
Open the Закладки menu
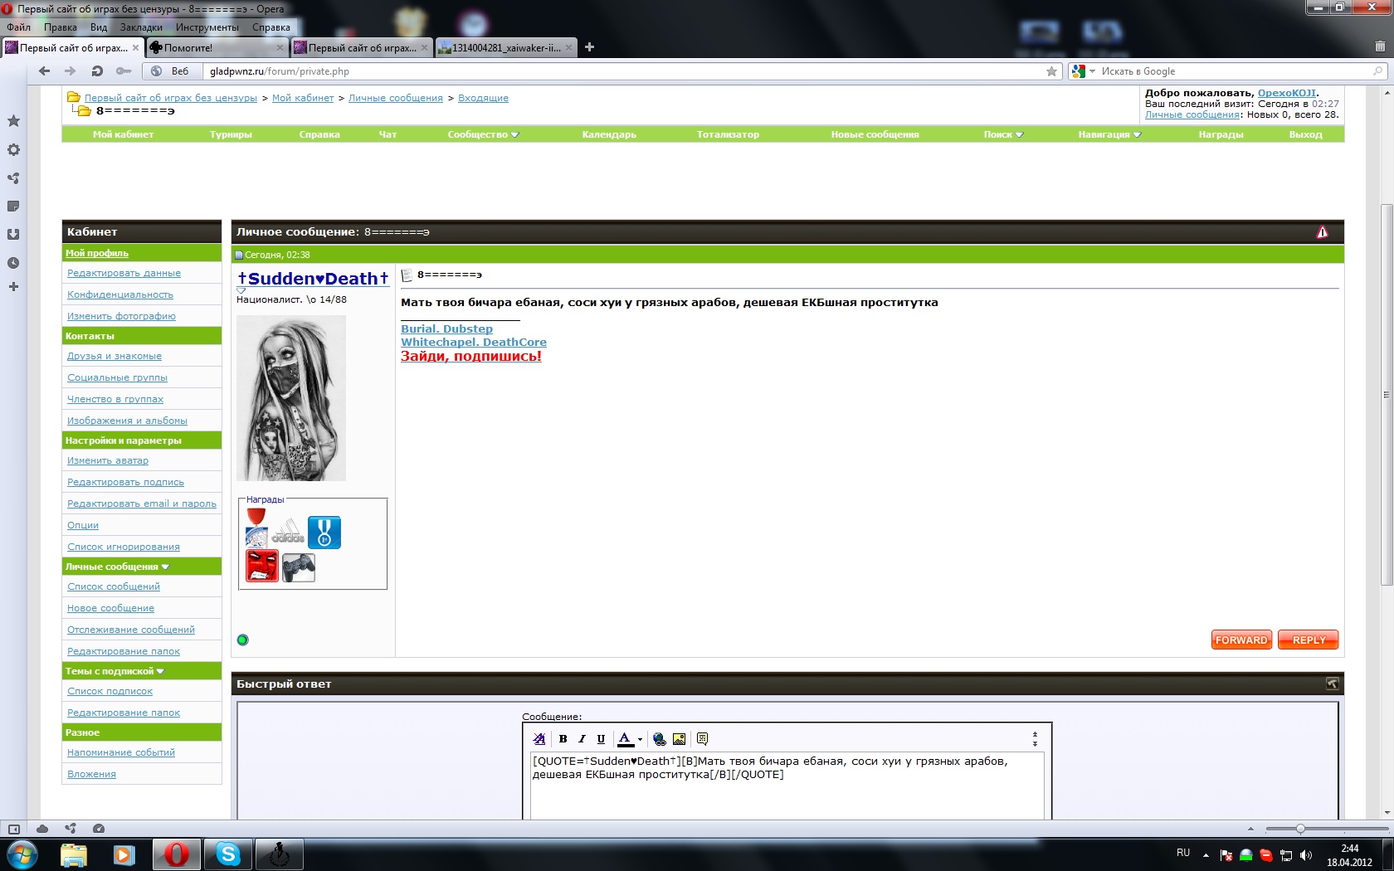141,27
